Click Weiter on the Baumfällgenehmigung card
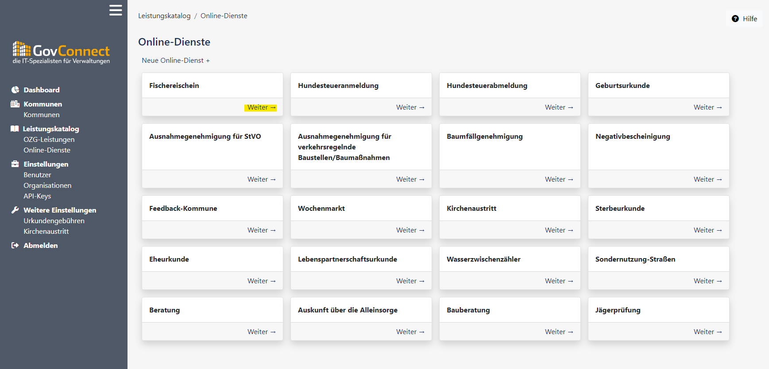This screenshot has height=369, width=769. pyautogui.click(x=559, y=179)
